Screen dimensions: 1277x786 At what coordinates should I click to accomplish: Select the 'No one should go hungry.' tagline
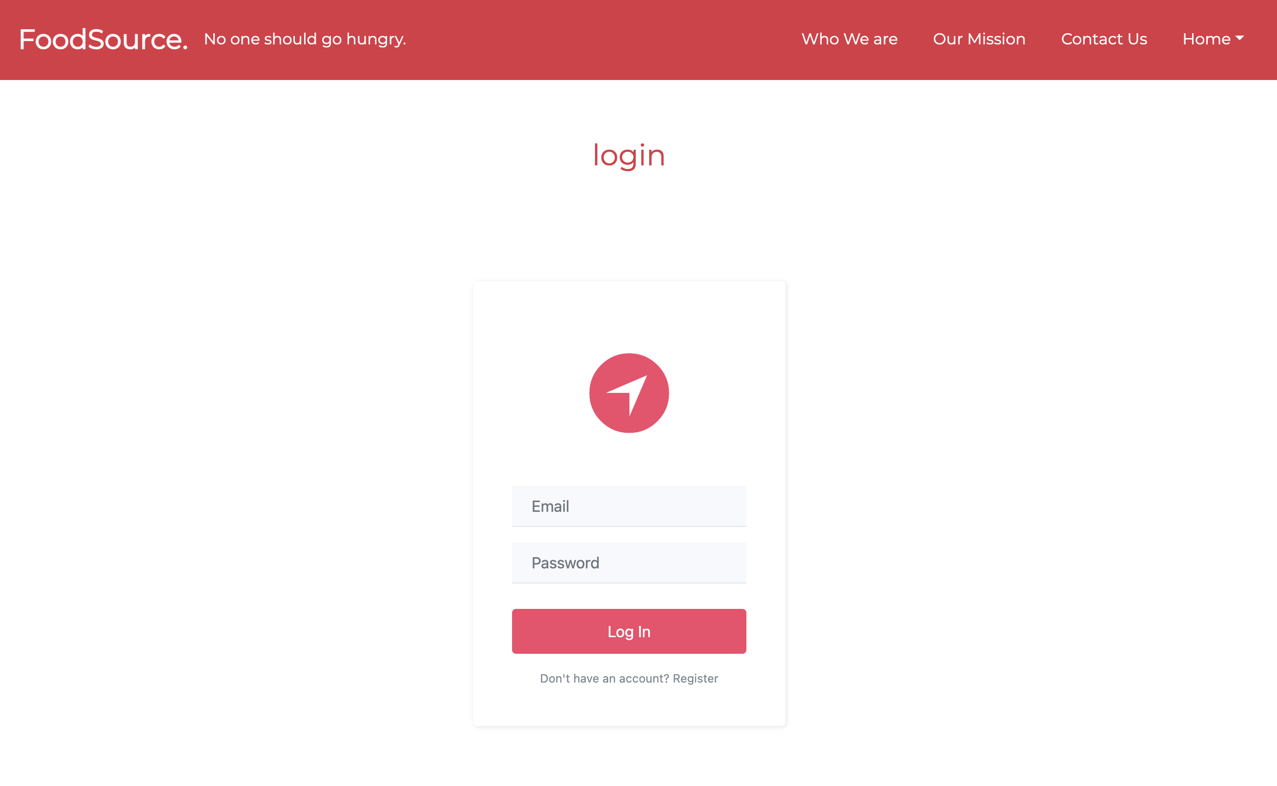305,39
